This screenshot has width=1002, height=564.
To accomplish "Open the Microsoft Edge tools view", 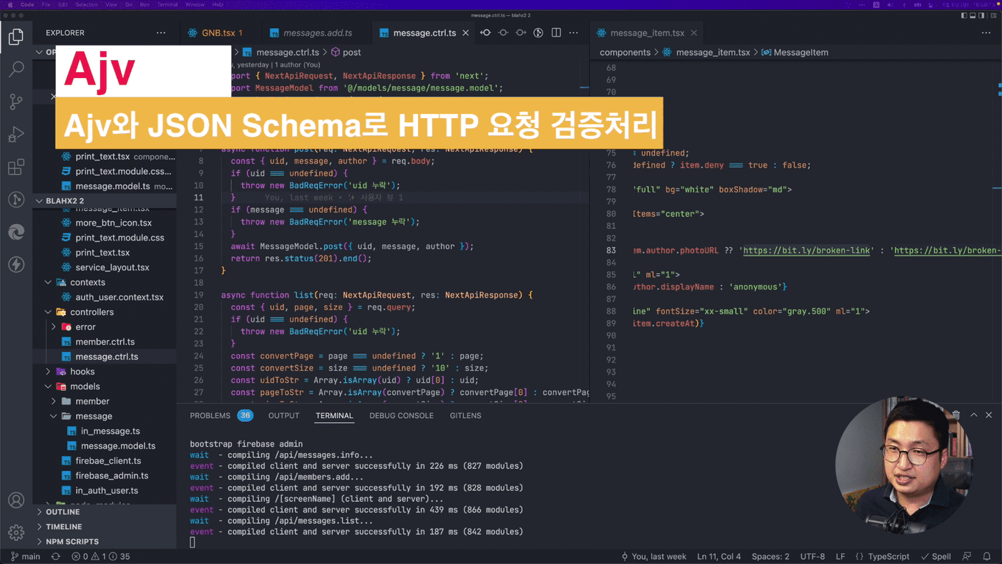I will coord(16,232).
